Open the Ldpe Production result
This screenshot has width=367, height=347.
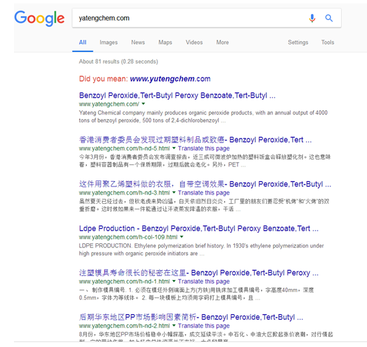199,229
